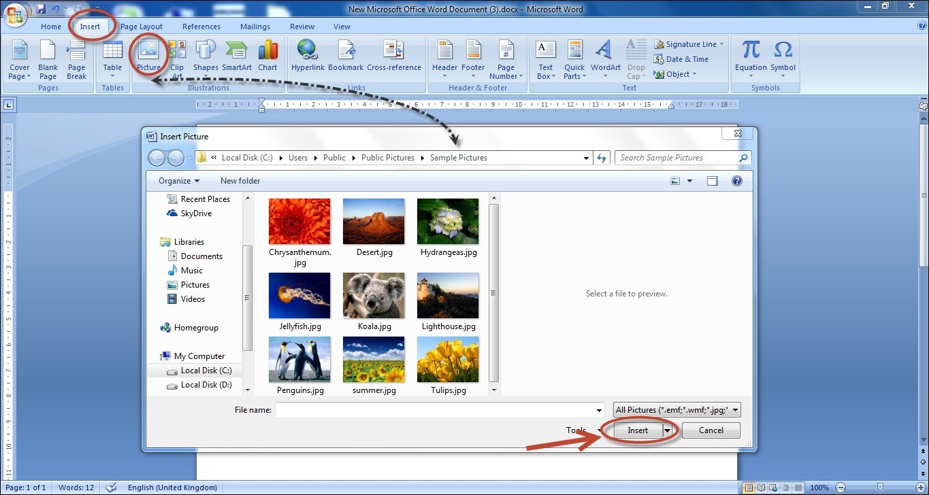Screen dimensions: 929x495
Task: Click the New folder button
Action: click(x=240, y=181)
